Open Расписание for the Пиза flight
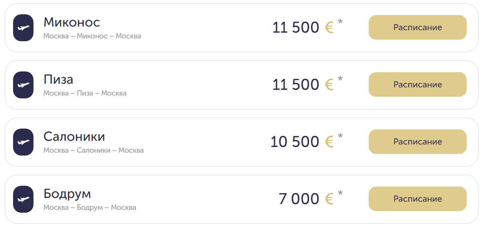 point(417,85)
